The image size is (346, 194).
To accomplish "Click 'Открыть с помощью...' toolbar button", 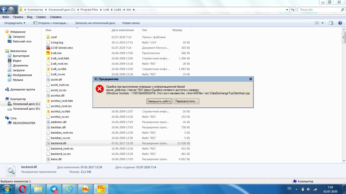I will (x=51, y=23).
